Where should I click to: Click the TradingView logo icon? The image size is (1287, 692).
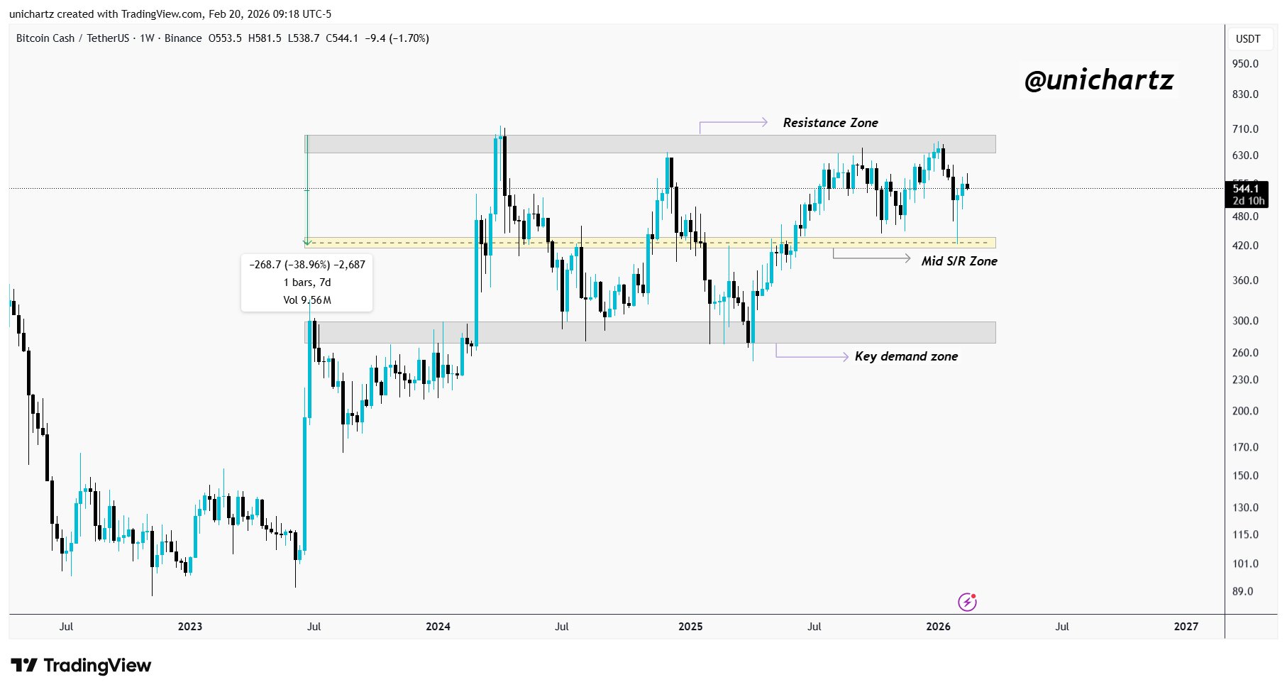(x=24, y=665)
